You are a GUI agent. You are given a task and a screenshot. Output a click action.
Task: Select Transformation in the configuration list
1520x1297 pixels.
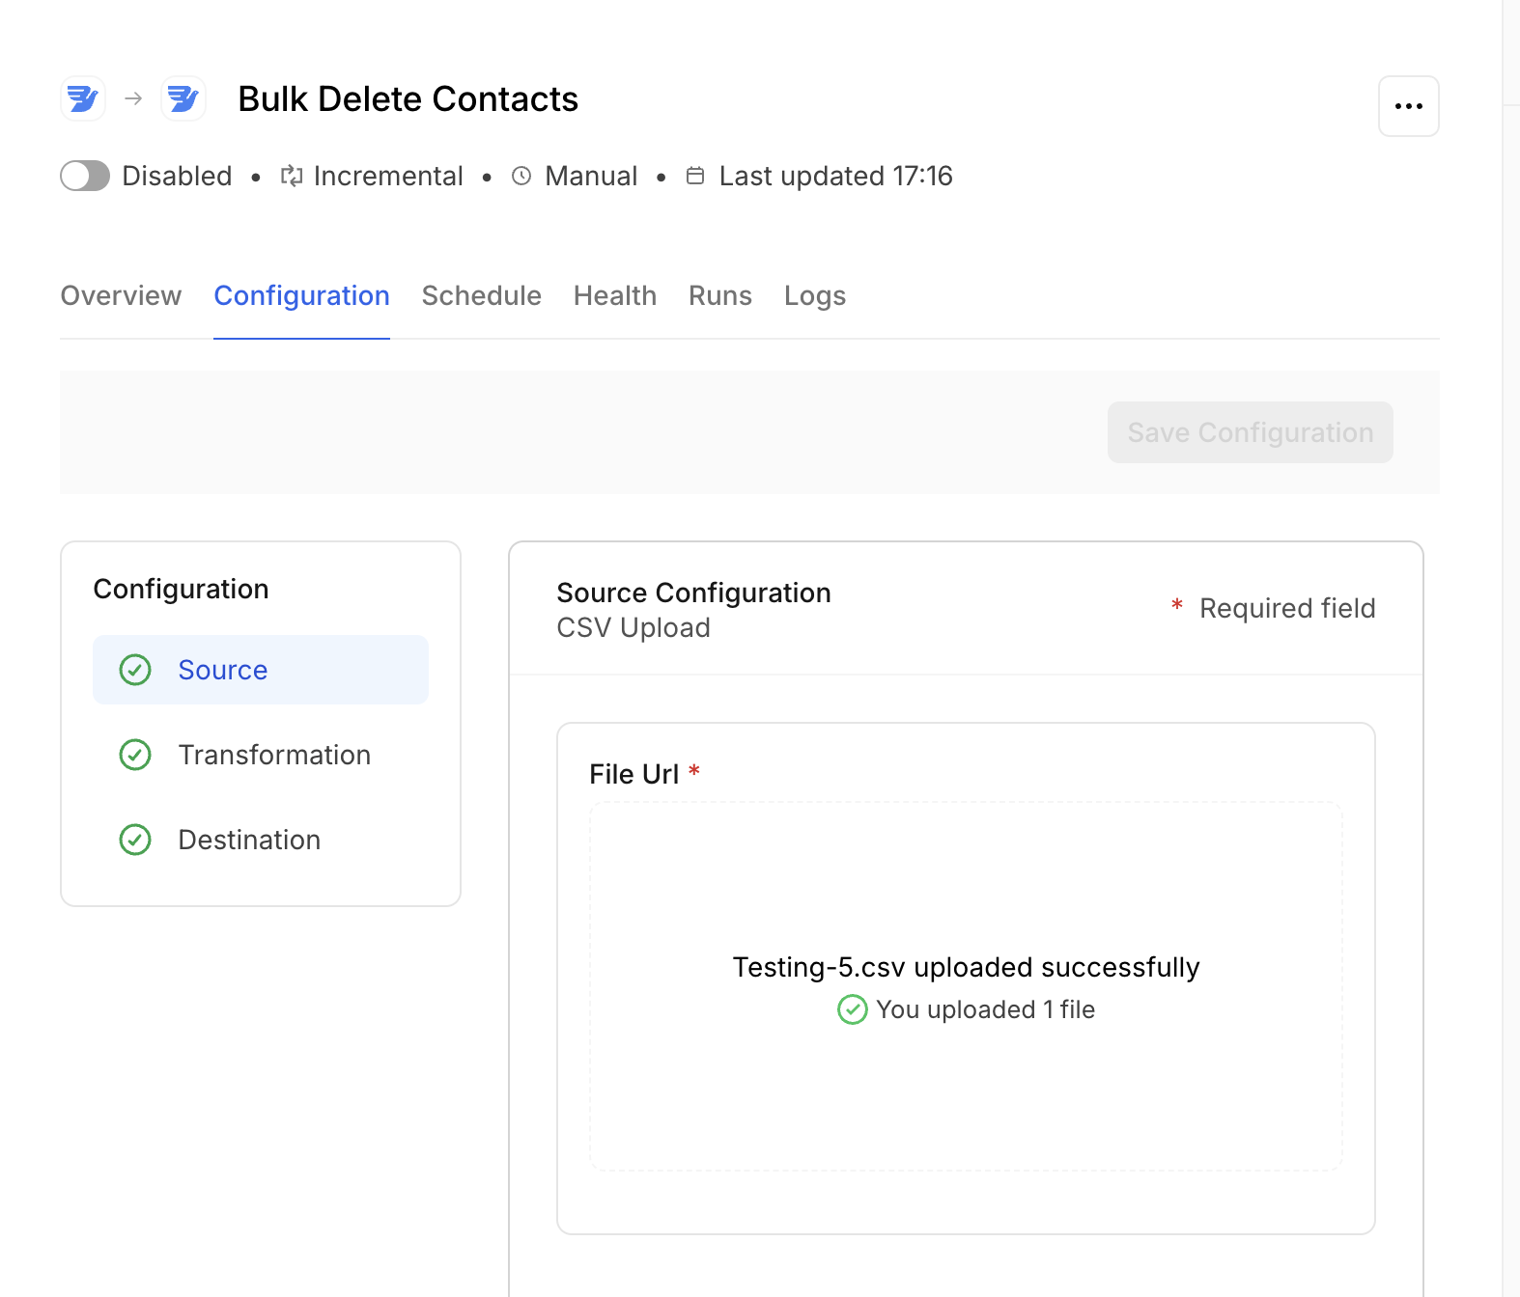tap(273, 755)
